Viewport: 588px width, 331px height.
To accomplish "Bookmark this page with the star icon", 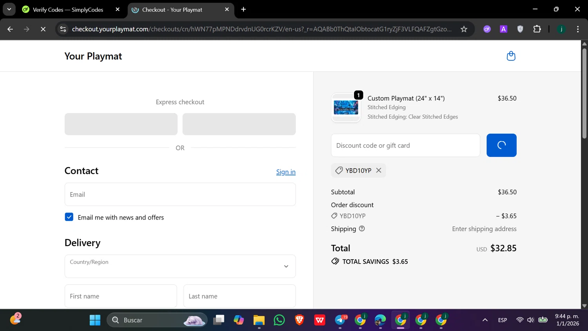I will 464,29.
